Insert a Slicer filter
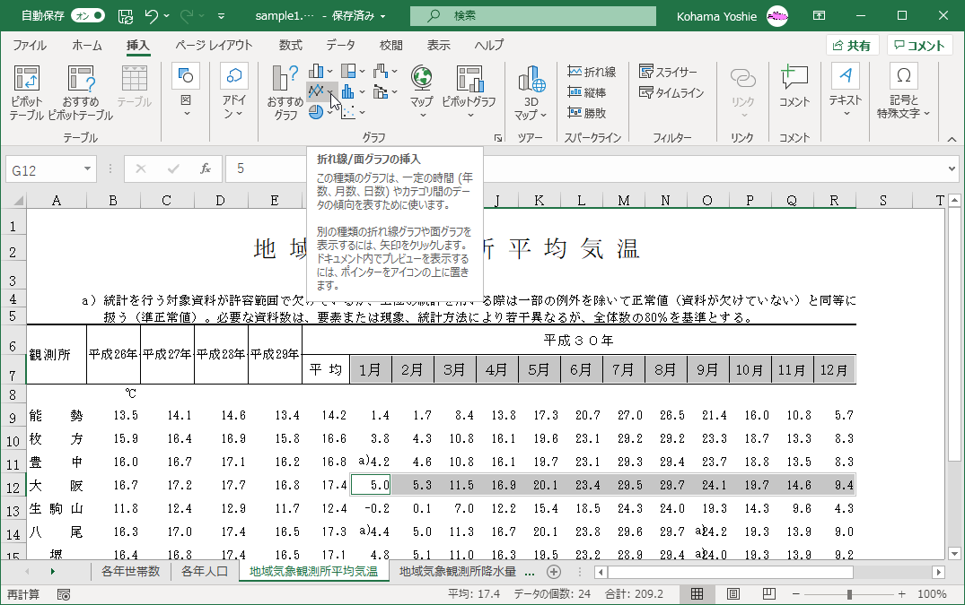The height and width of the screenshot is (605, 965). coord(668,72)
